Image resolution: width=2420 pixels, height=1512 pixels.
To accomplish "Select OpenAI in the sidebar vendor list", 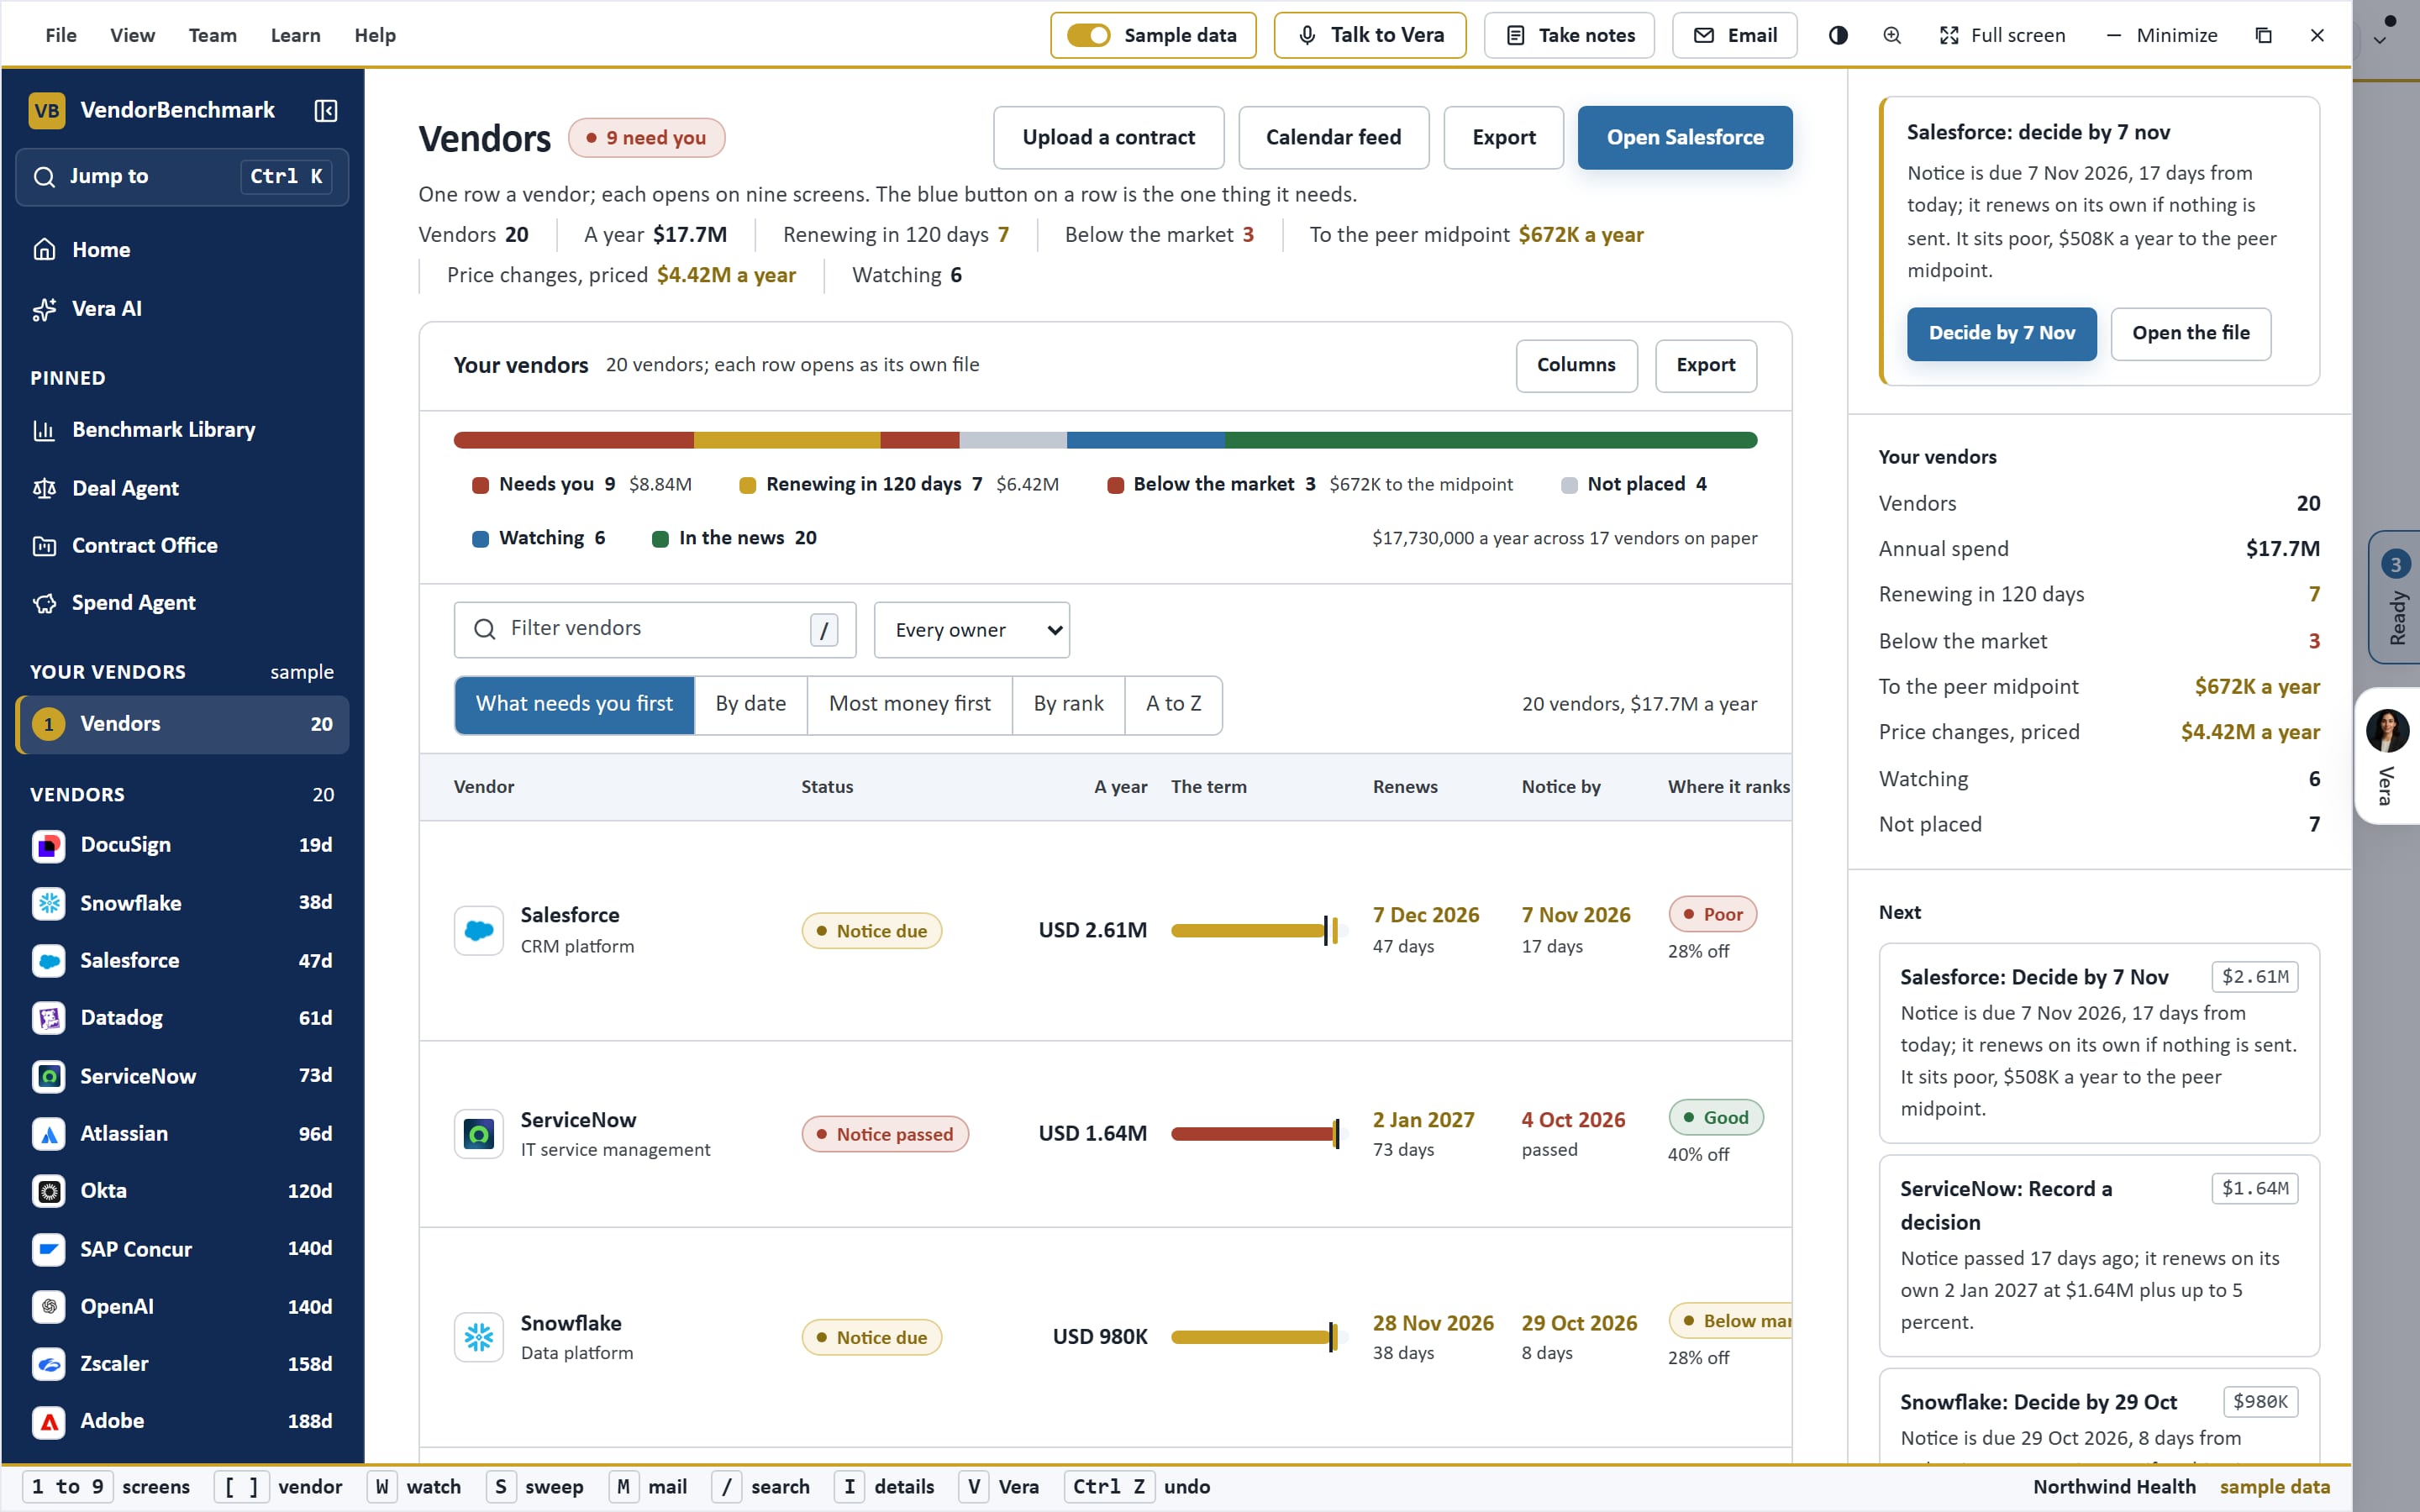I will (x=182, y=1307).
